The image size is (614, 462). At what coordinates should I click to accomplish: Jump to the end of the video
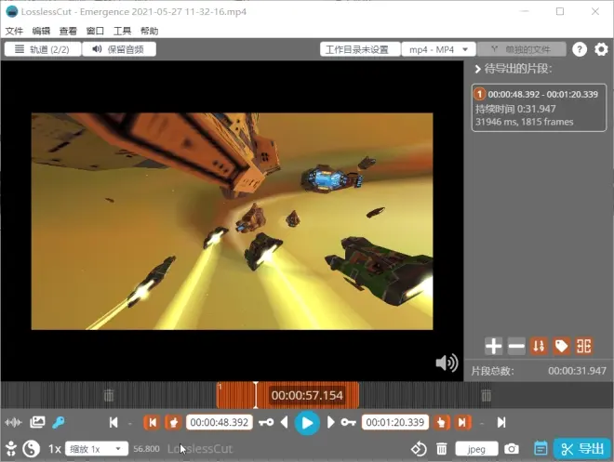[x=501, y=422]
